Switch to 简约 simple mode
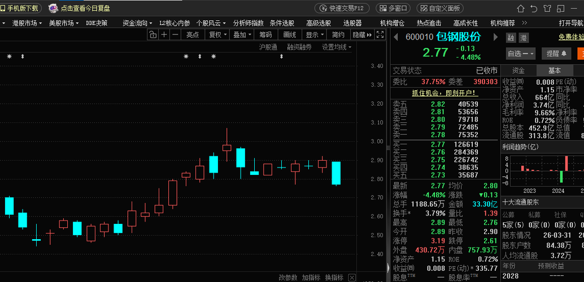The height and width of the screenshot is (282, 584). click(338, 35)
